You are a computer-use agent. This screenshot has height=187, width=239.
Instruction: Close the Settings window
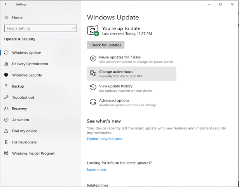pyautogui.click(x=232, y=4)
